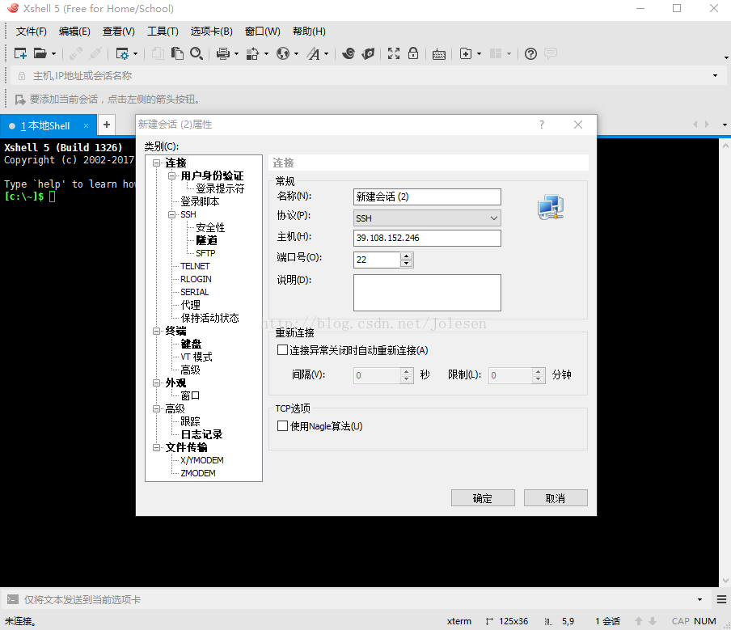Screen dimensions: 731x630
Task: Select 登录脚本 in the category tree
Action: click(200, 201)
